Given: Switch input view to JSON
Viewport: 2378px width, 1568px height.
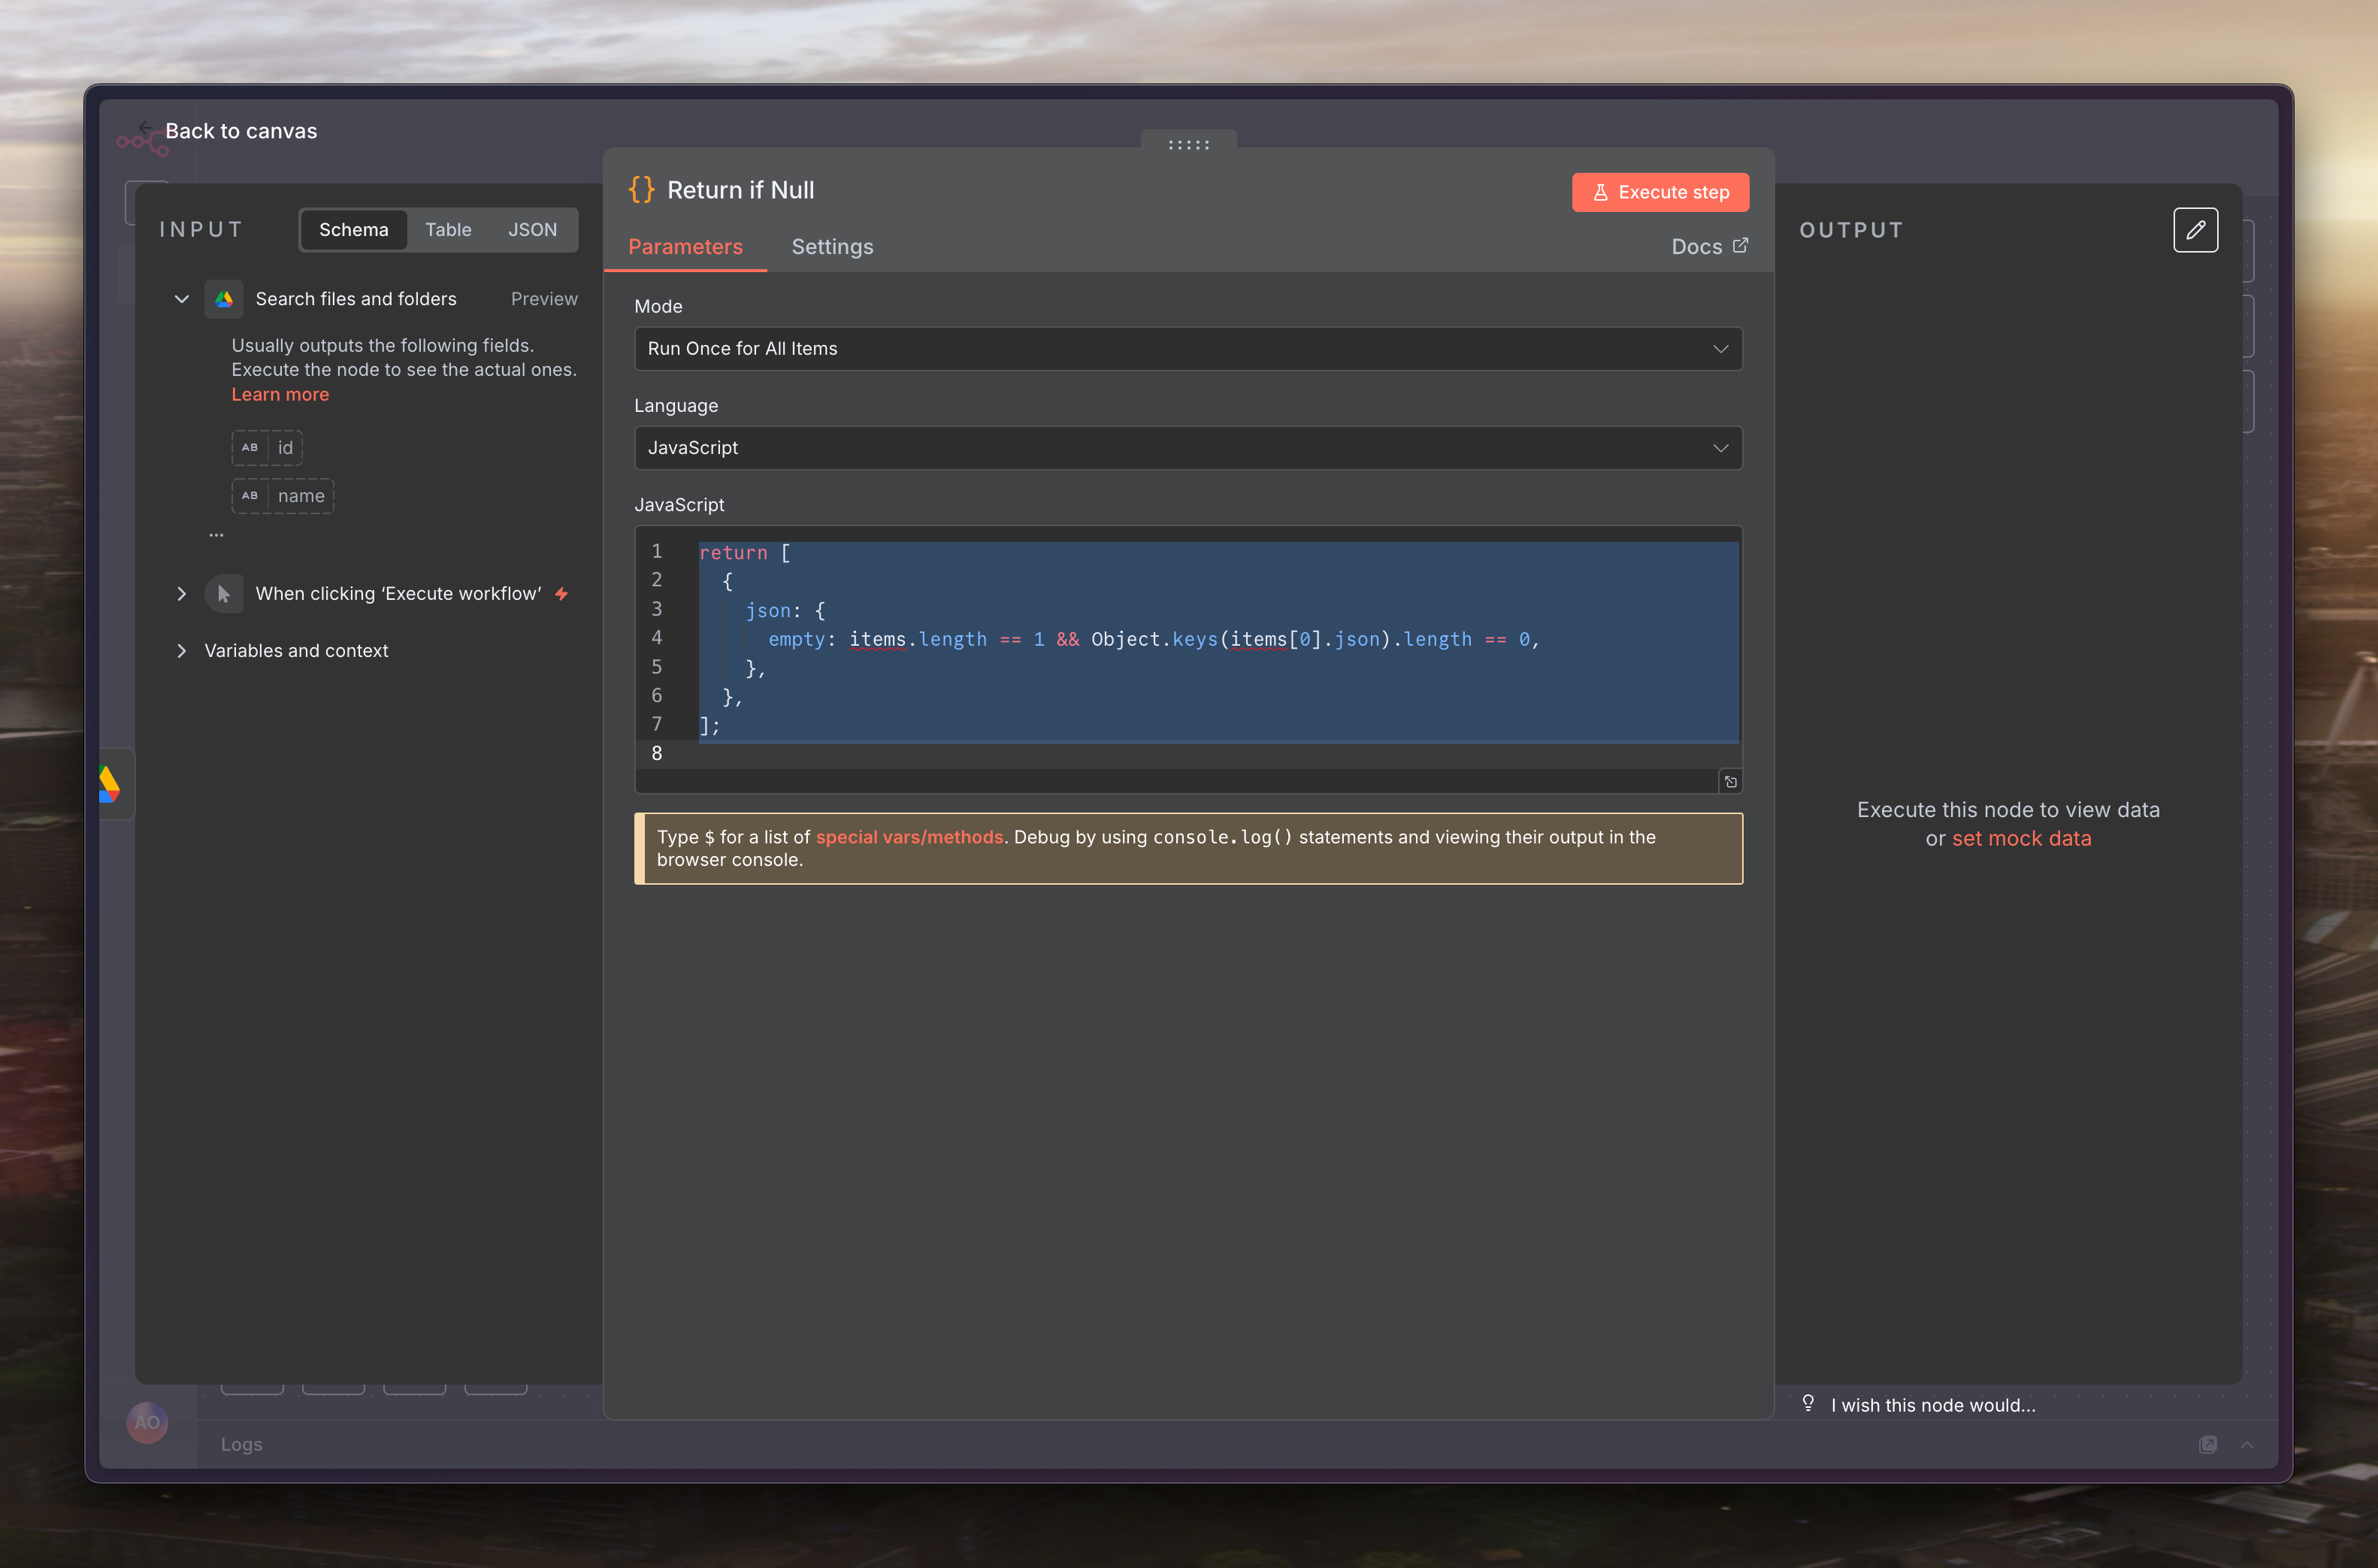Looking at the screenshot, I should 532,230.
